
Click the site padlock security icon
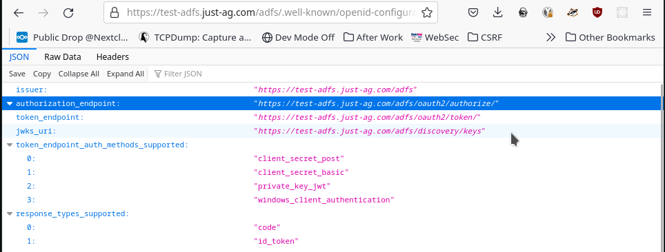pos(114,12)
